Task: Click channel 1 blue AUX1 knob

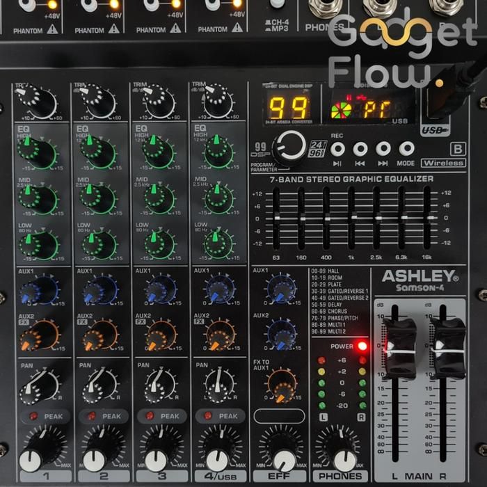Action: [x=38, y=289]
